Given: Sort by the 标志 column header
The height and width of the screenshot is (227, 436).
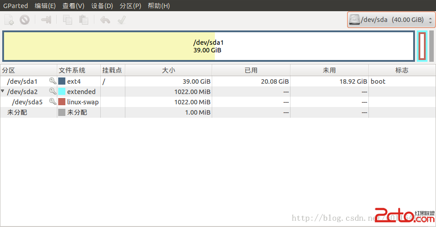Looking at the screenshot, I should point(402,70).
